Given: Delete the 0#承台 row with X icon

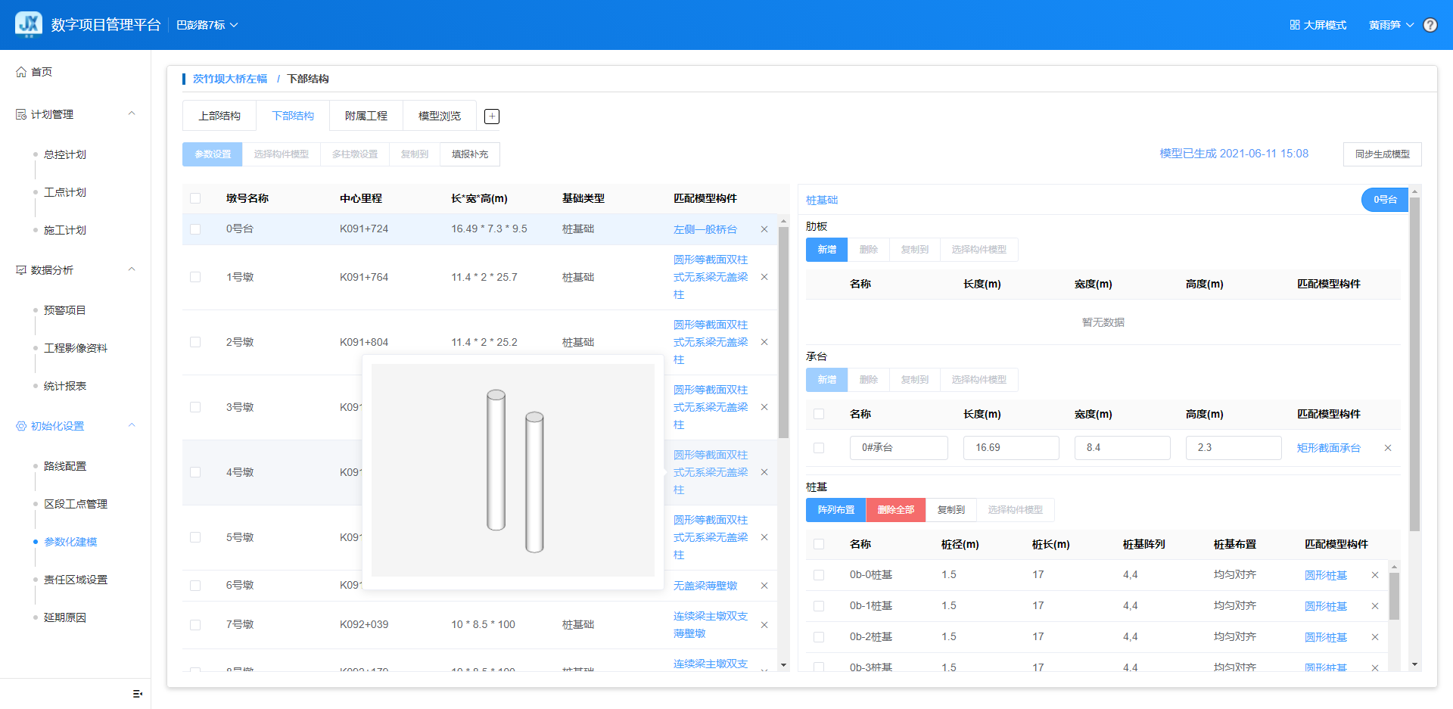Looking at the screenshot, I should pyautogui.click(x=1388, y=448).
